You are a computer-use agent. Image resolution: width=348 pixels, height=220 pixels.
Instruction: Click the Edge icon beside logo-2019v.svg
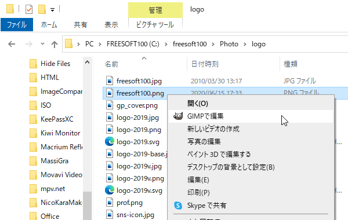110,190
